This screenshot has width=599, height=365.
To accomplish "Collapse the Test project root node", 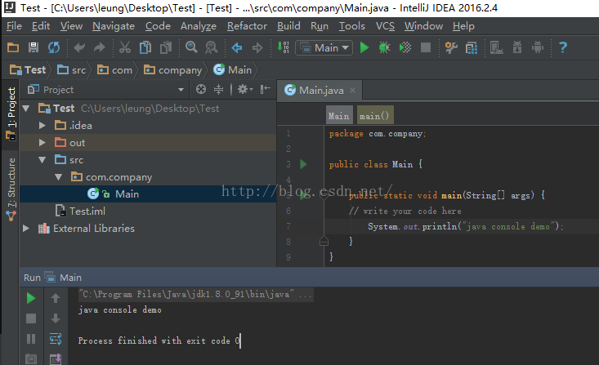I will click(26, 109).
